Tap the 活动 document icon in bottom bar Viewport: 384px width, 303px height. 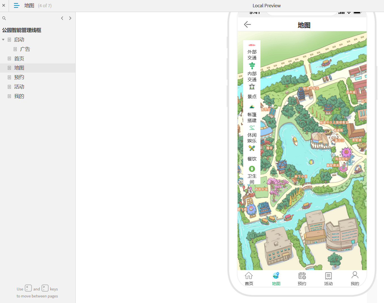tap(329, 276)
